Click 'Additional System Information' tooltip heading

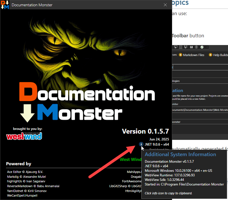click(x=180, y=154)
